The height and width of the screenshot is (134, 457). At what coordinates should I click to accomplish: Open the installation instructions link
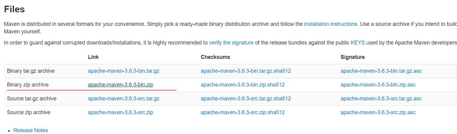pos(331,24)
